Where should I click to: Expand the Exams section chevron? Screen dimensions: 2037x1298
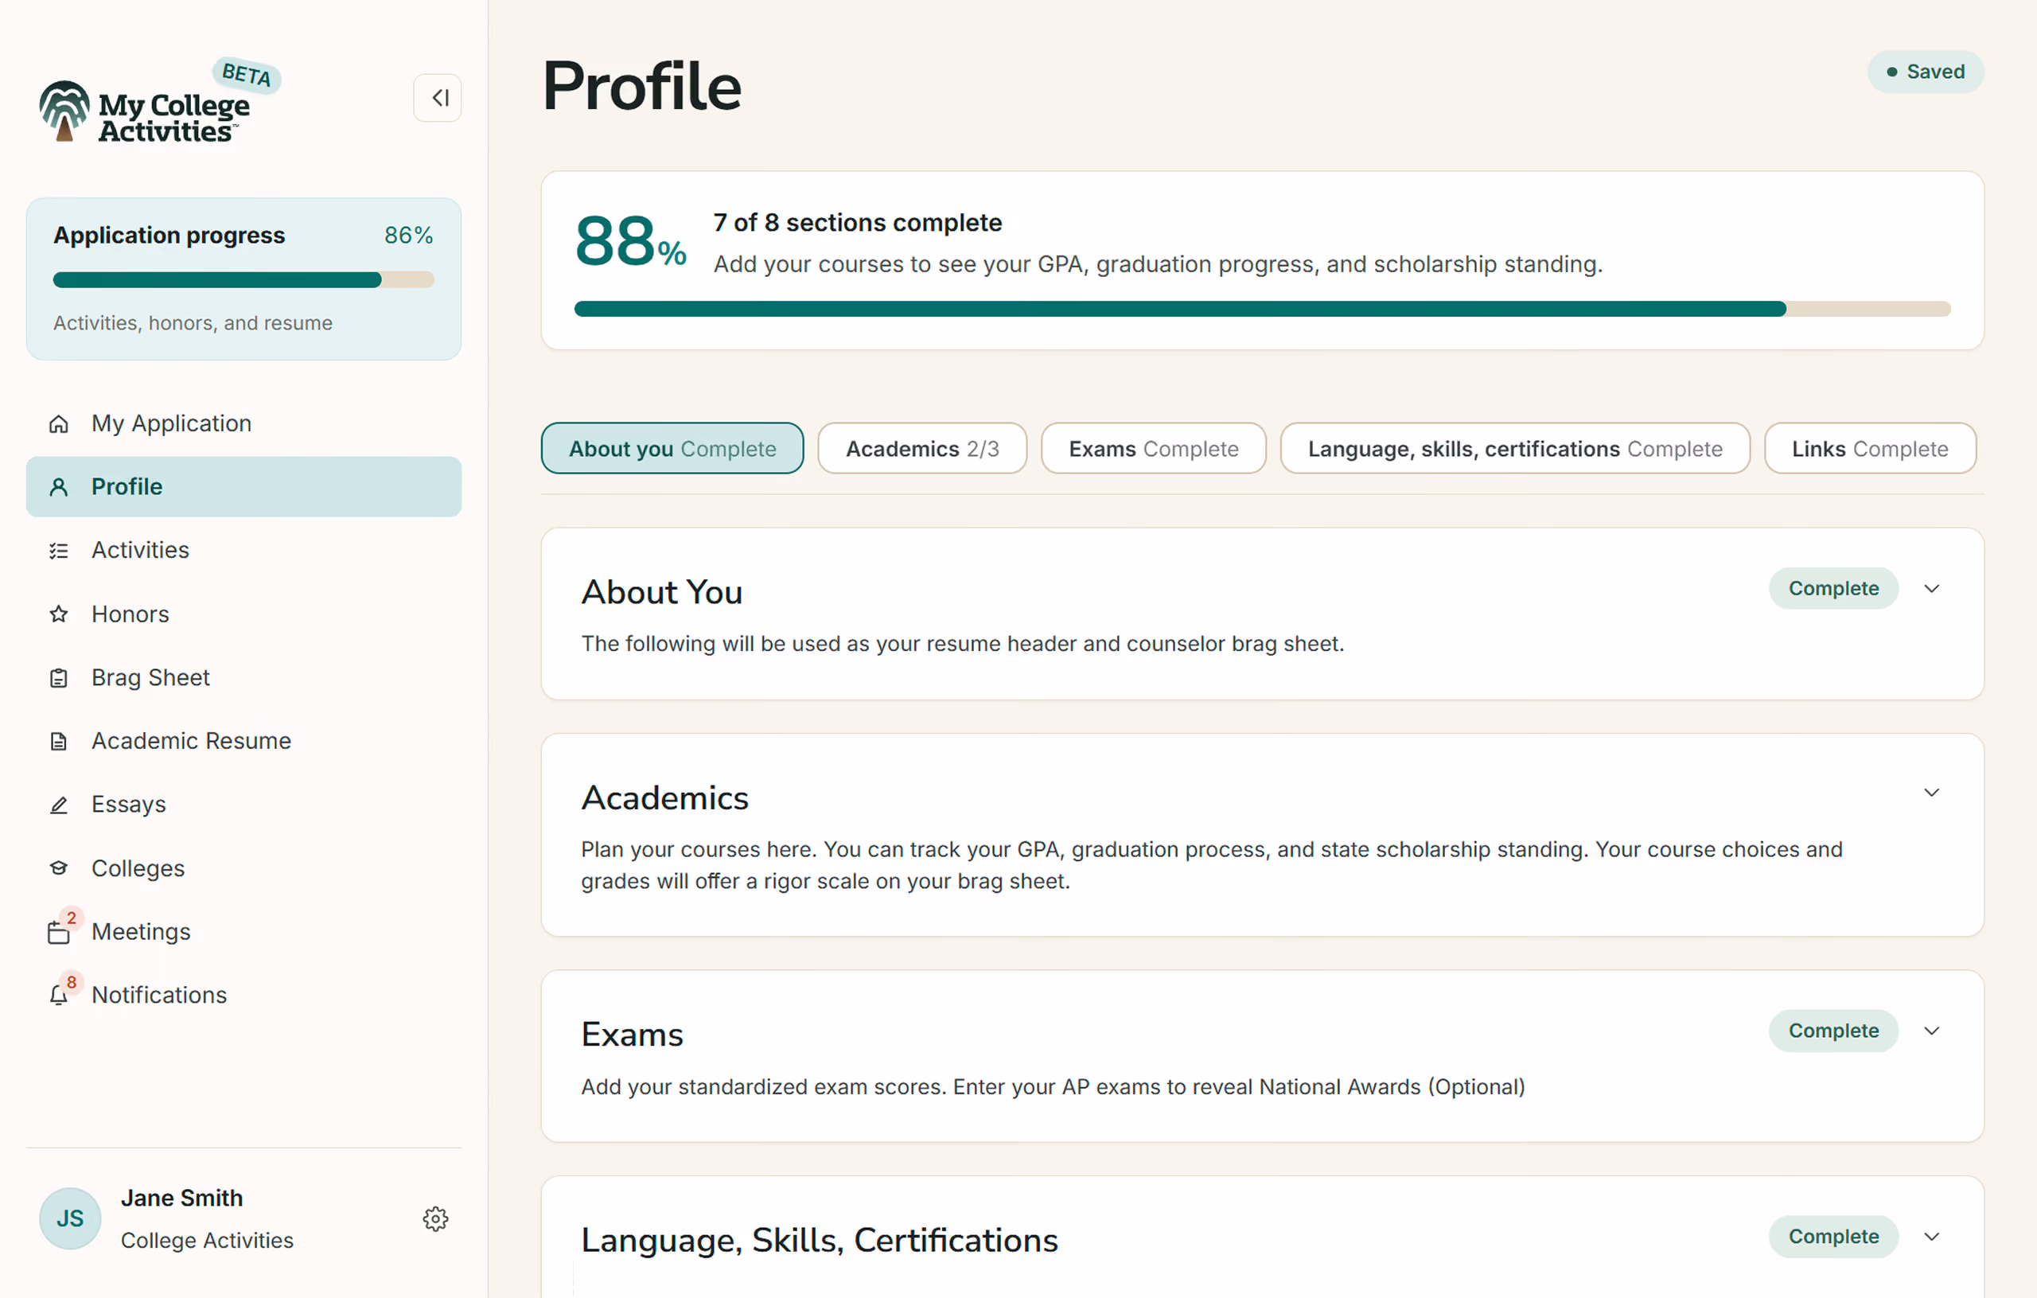pos(1931,1031)
